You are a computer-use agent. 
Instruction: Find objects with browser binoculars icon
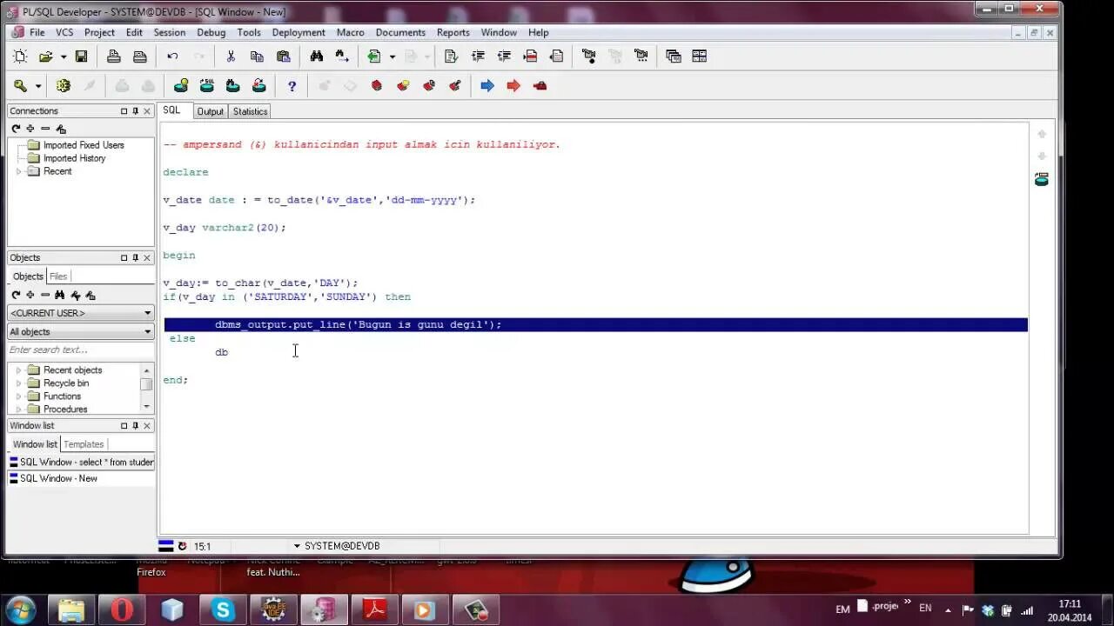pyautogui.click(x=60, y=296)
